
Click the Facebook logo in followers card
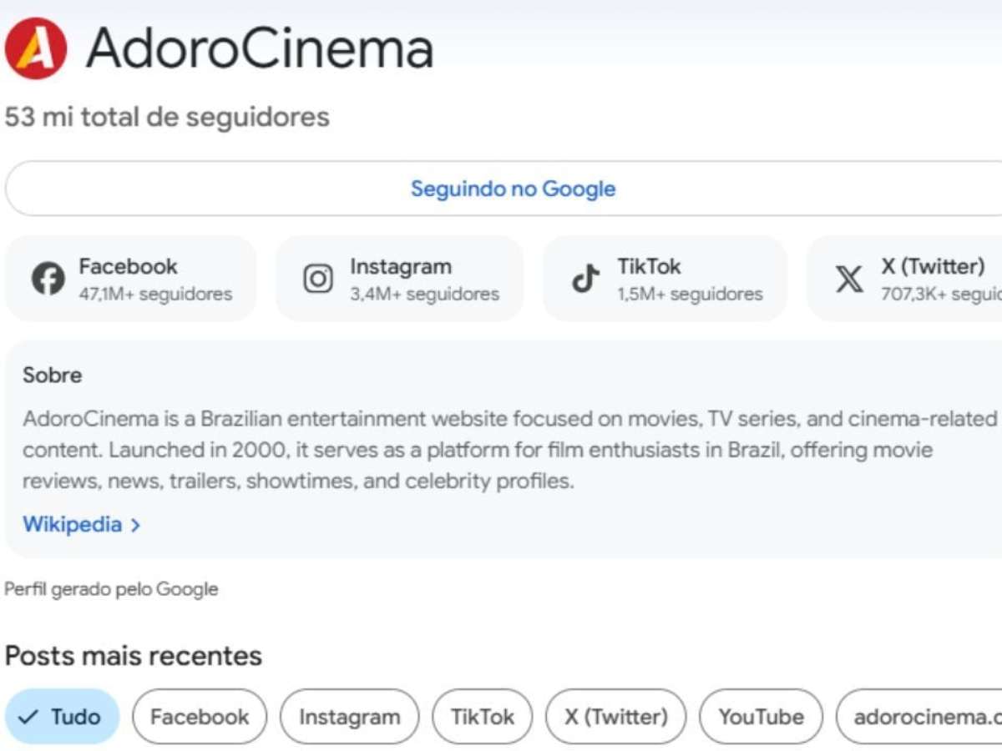48,279
